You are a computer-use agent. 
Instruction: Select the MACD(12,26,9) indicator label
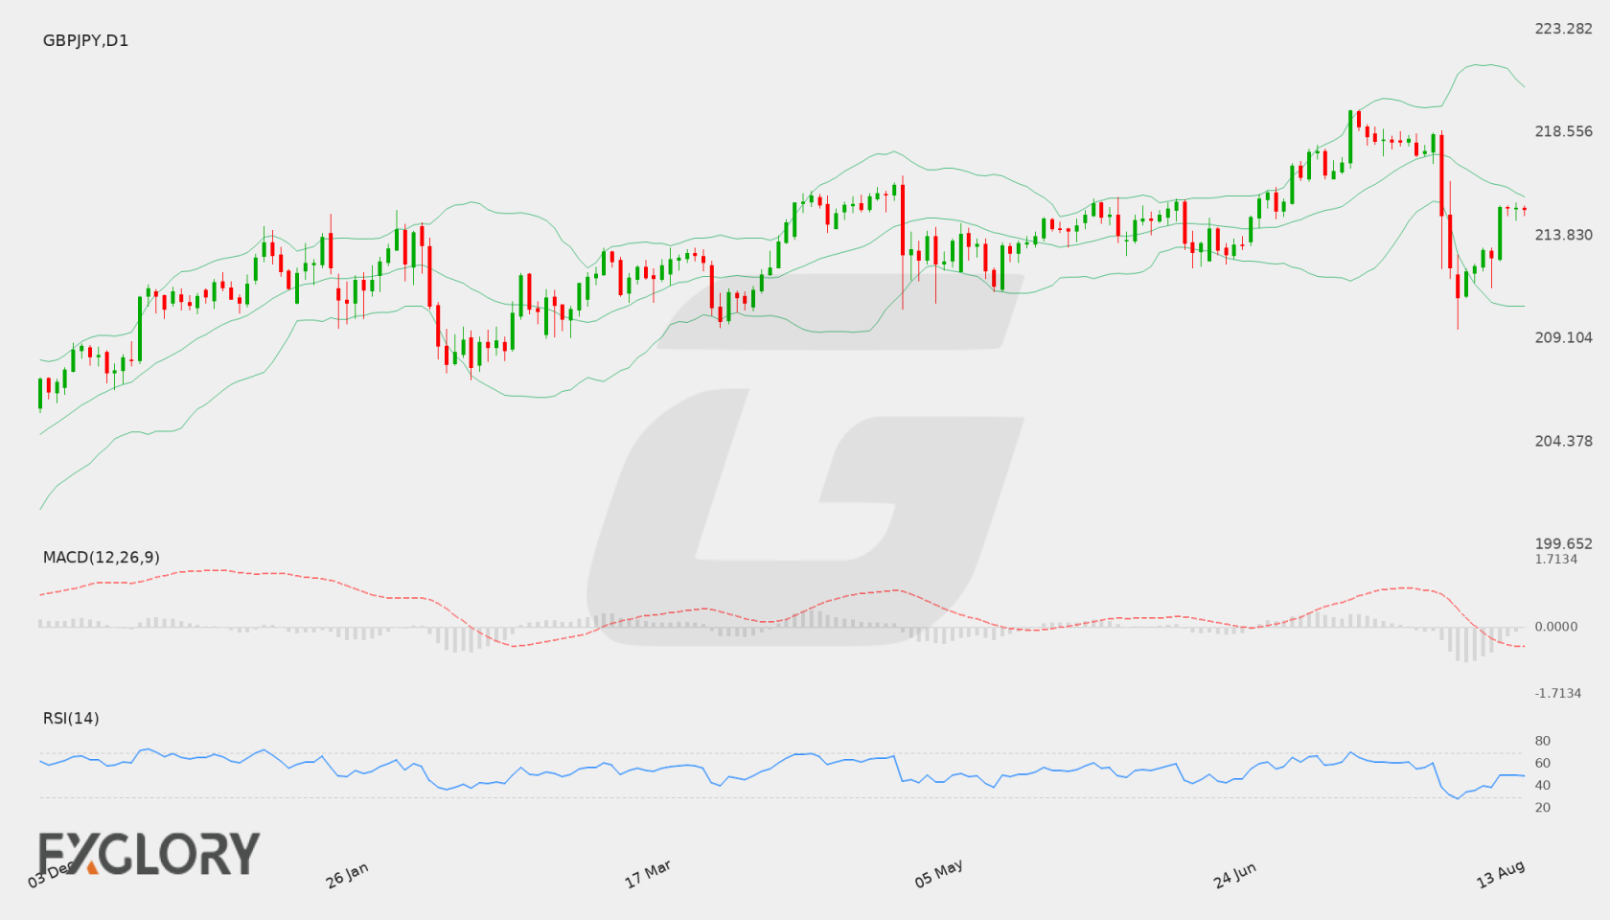(x=102, y=557)
